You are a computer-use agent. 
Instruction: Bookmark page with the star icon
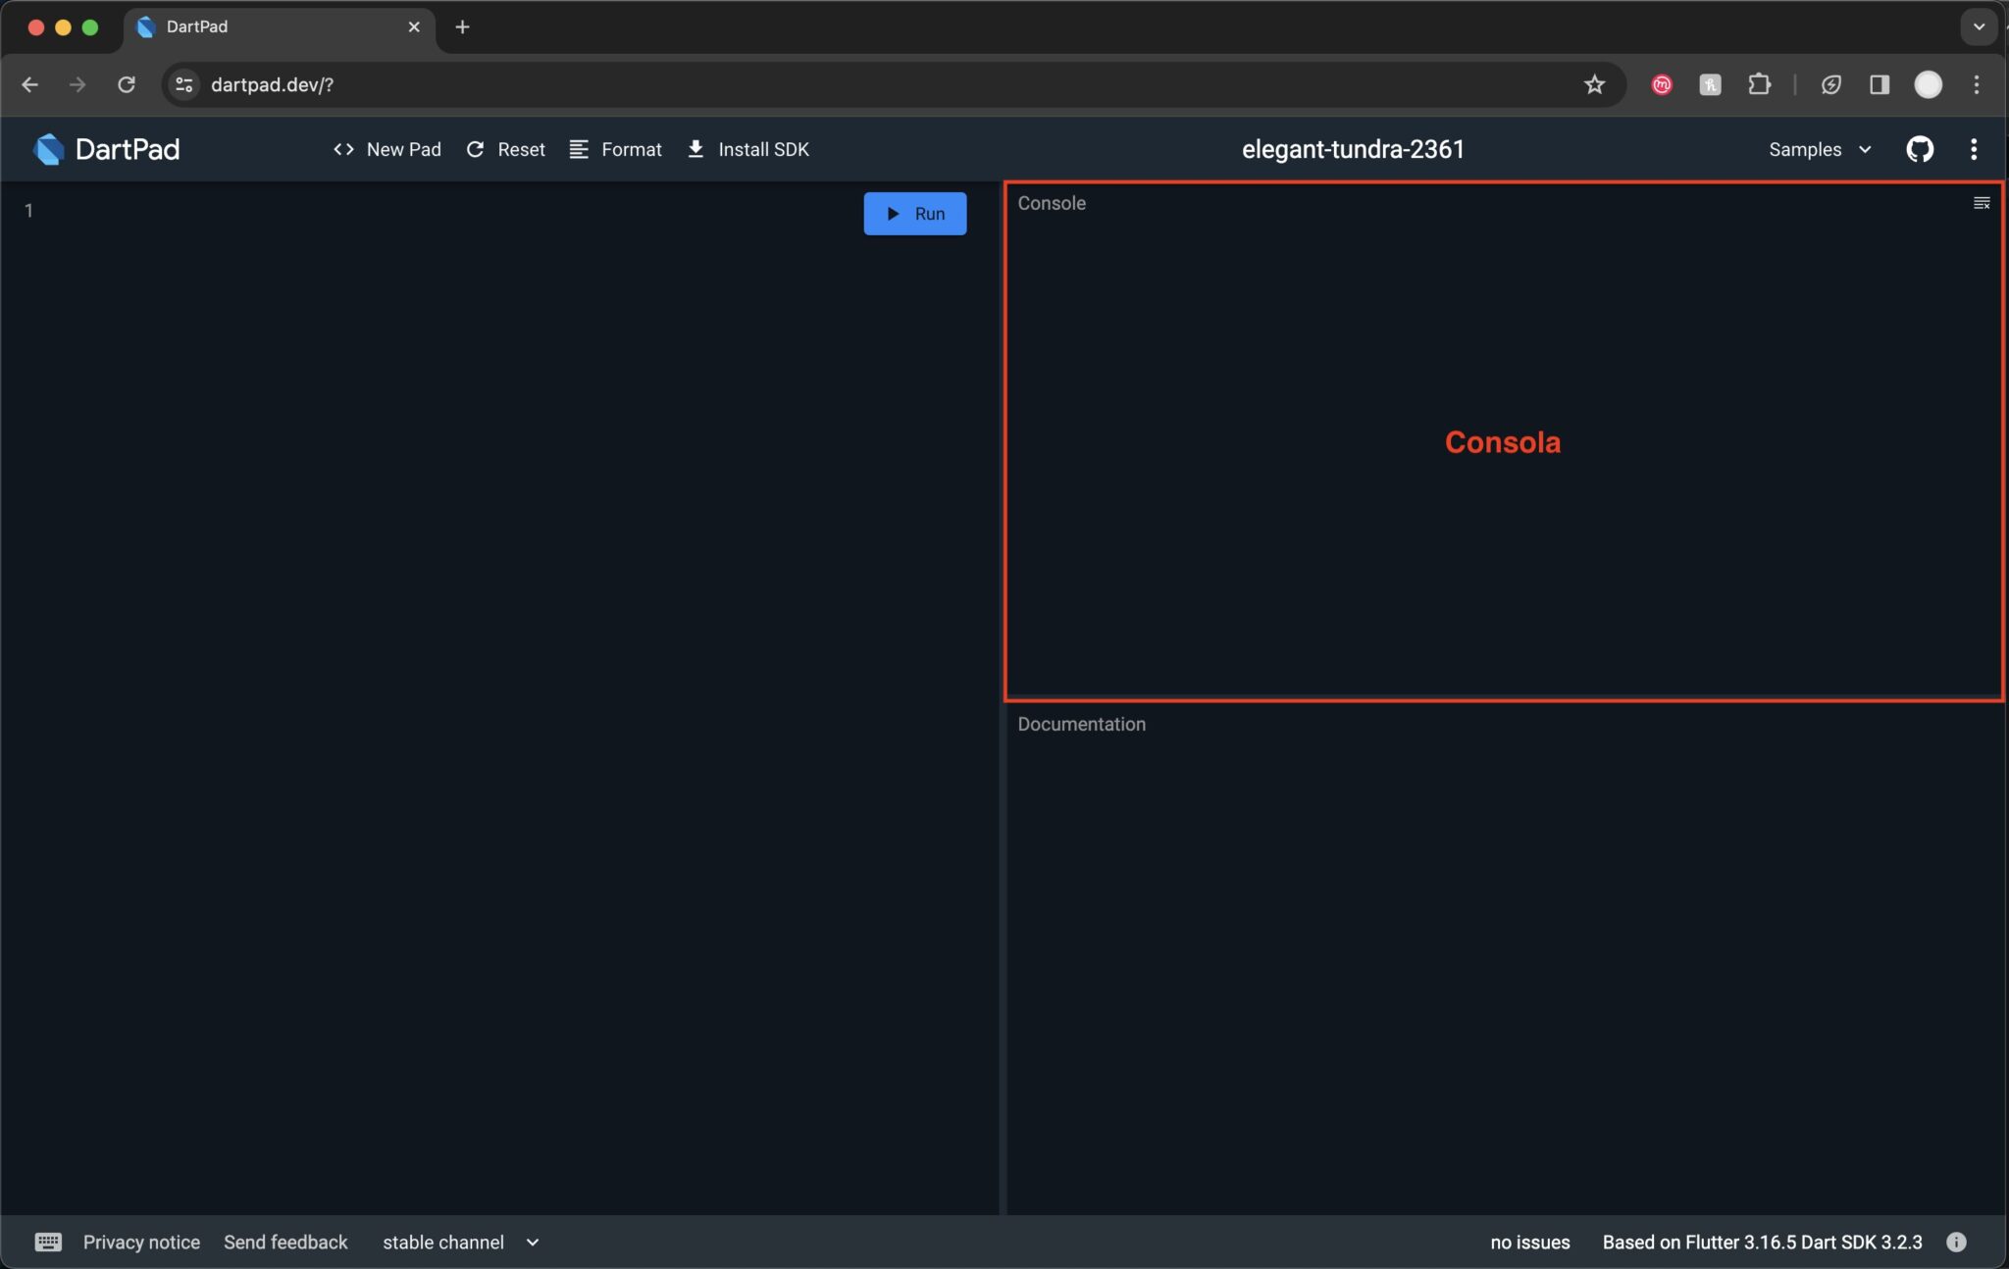[1594, 84]
